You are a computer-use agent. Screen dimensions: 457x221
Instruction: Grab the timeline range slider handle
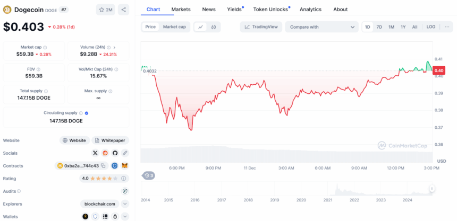pyautogui.click(x=432, y=189)
